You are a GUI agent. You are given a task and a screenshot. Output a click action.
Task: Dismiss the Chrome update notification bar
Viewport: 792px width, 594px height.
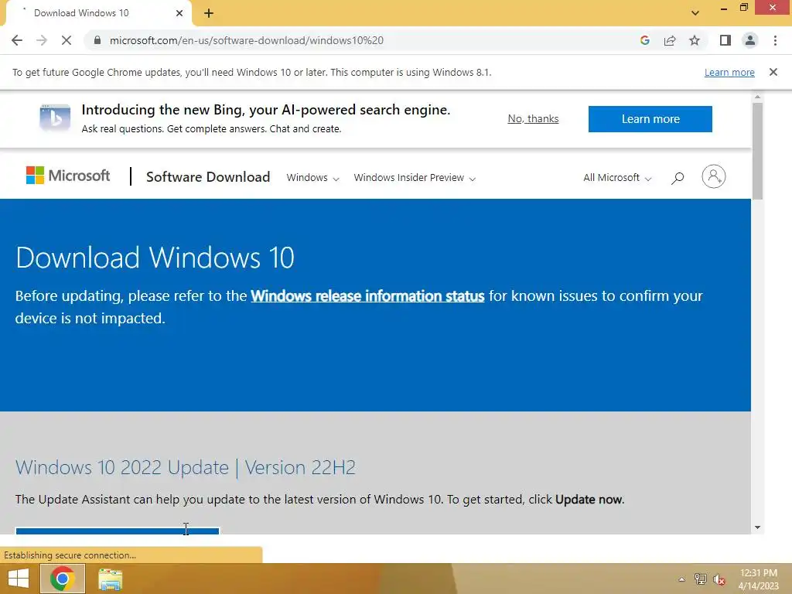tap(773, 72)
